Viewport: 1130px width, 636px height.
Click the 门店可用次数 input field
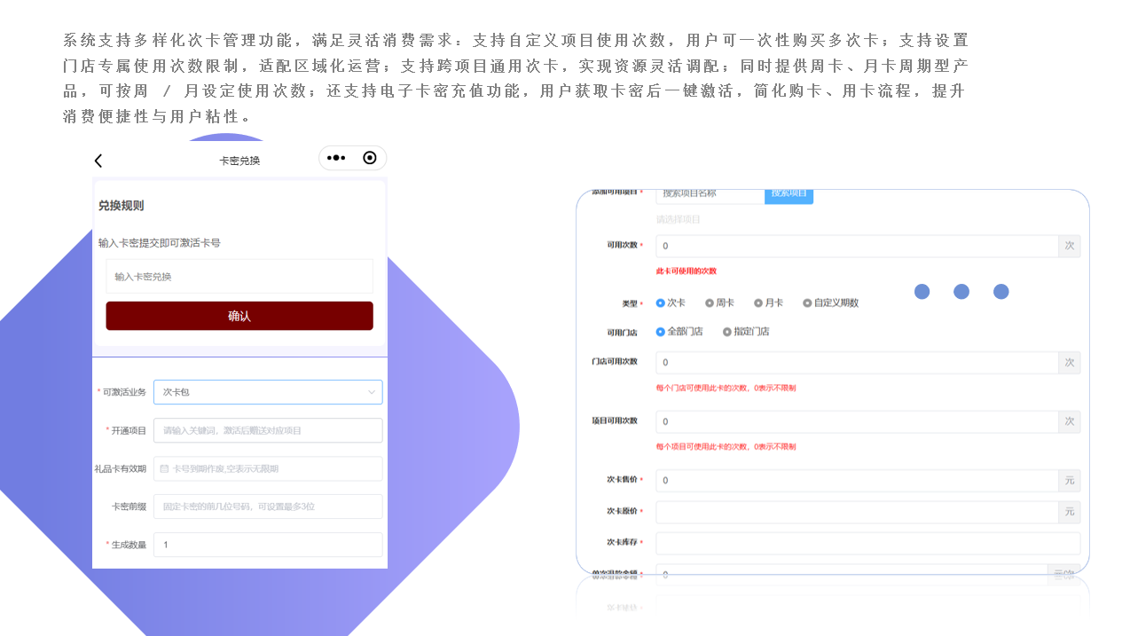click(x=856, y=363)
